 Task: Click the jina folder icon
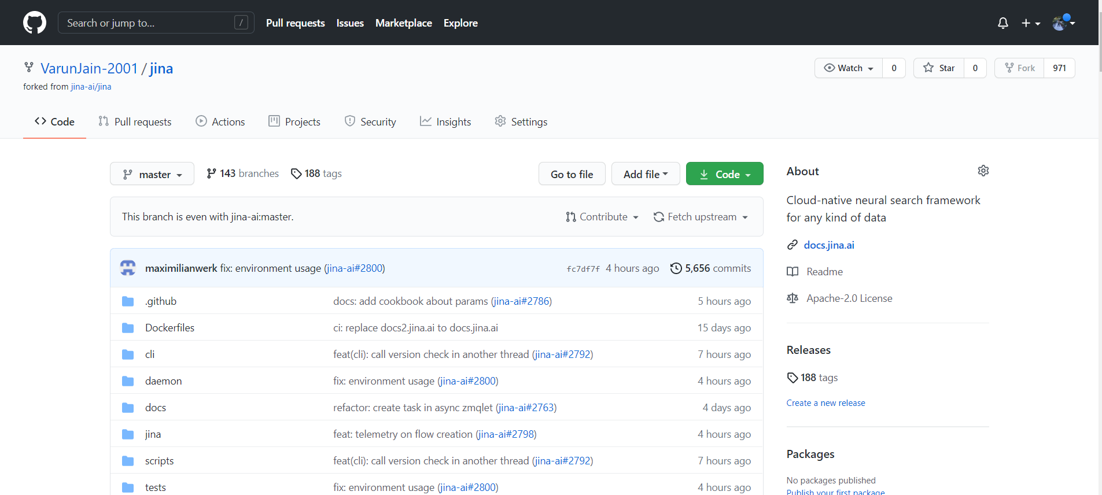(x=128, y=434)
